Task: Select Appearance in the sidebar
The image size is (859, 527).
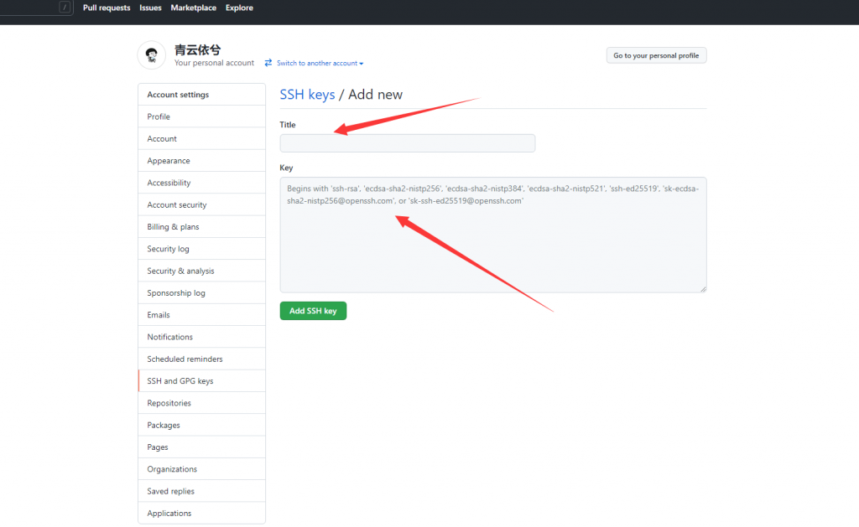Action: tap(201, 160)
